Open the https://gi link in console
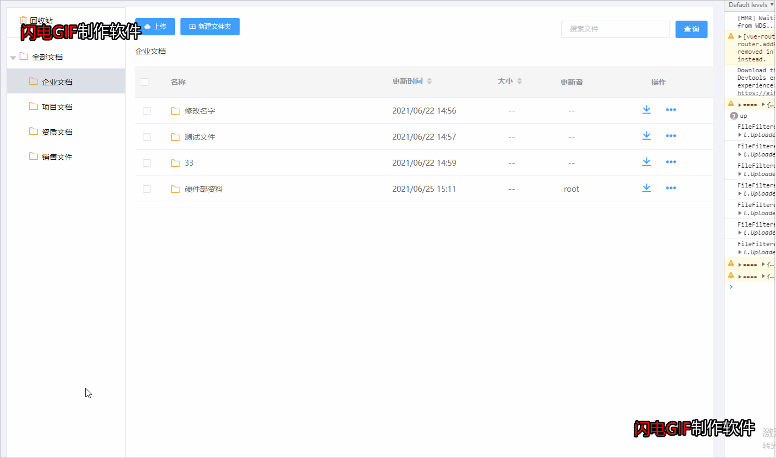 756,93
